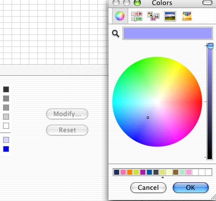
Task: Select the light lavender swatch in left list
Action: 6,140
